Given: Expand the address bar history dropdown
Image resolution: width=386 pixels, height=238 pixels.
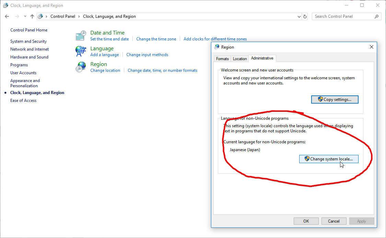Looking at the screenshot, I should (x=299, y=16).
